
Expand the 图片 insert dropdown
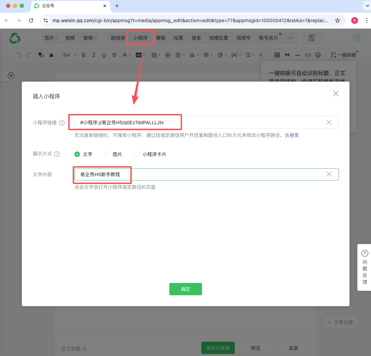click(51, 38)
